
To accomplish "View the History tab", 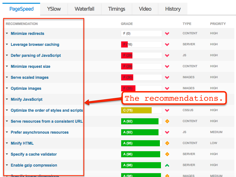I will click(x=173, y=9).
